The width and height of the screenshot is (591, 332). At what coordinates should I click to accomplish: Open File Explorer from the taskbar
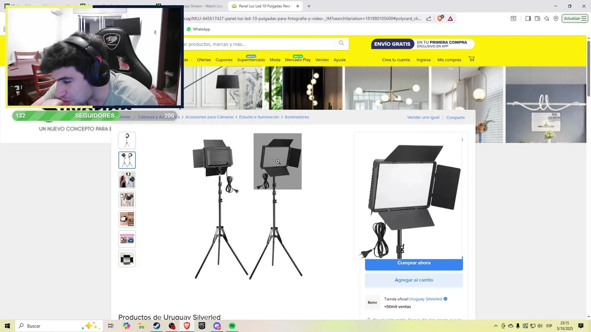142,326
